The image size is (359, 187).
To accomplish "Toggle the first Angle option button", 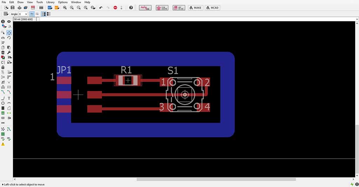I will click(x=32, y=14).
